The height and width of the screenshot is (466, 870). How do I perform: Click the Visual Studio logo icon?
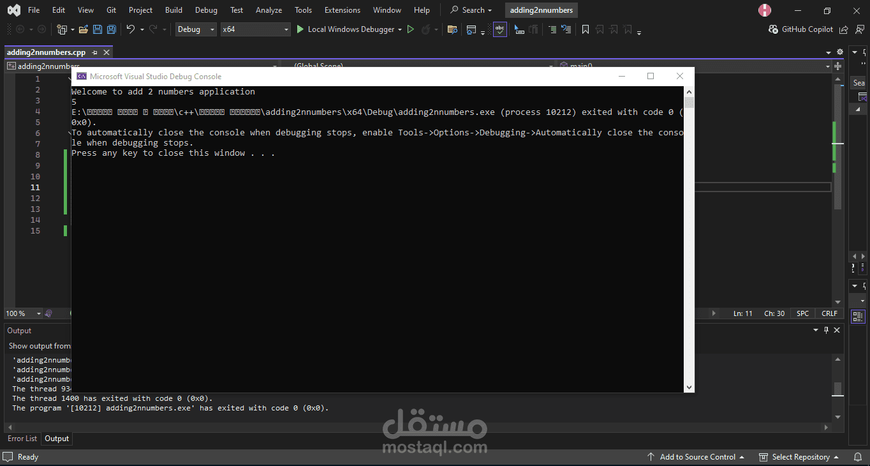[13, 10]
